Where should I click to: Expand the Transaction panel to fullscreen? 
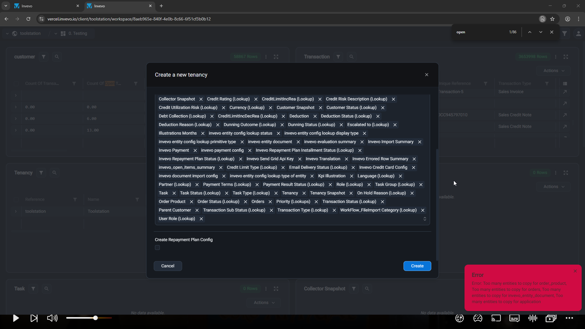point(566,57)
